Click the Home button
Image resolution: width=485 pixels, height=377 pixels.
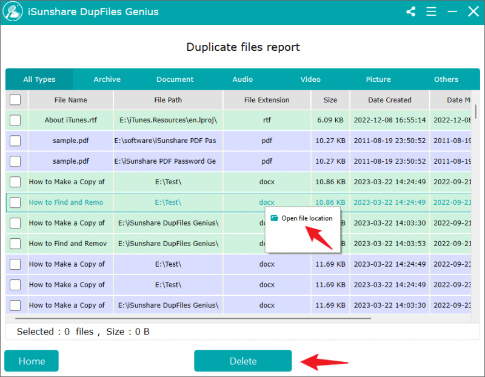[31, 361]
